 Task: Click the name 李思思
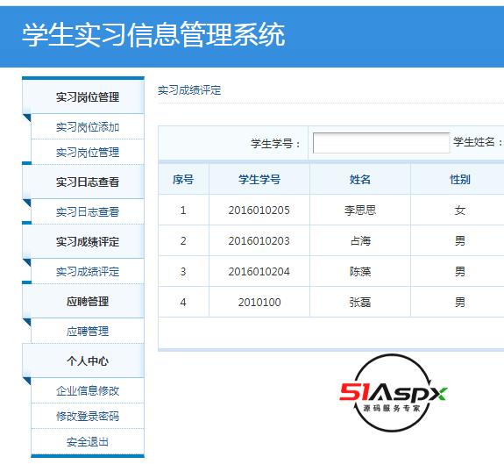[360, 211]
